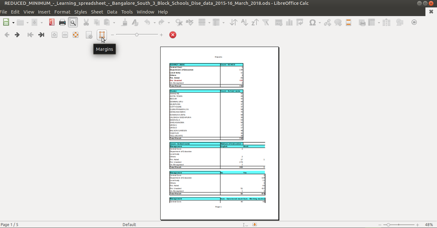
Task: Click the minus beside scaling slider
Action: 113,35
